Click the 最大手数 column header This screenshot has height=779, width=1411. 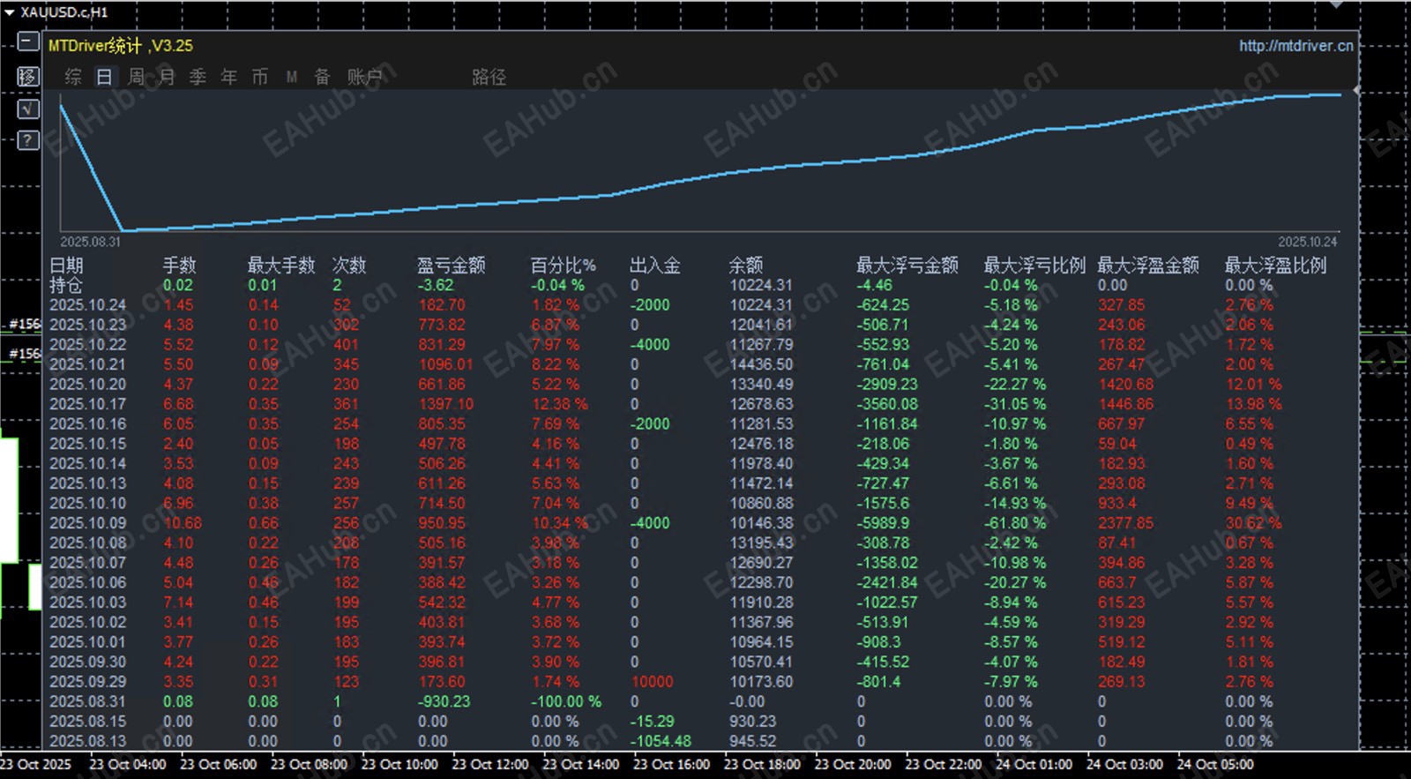tap(281, 266)
